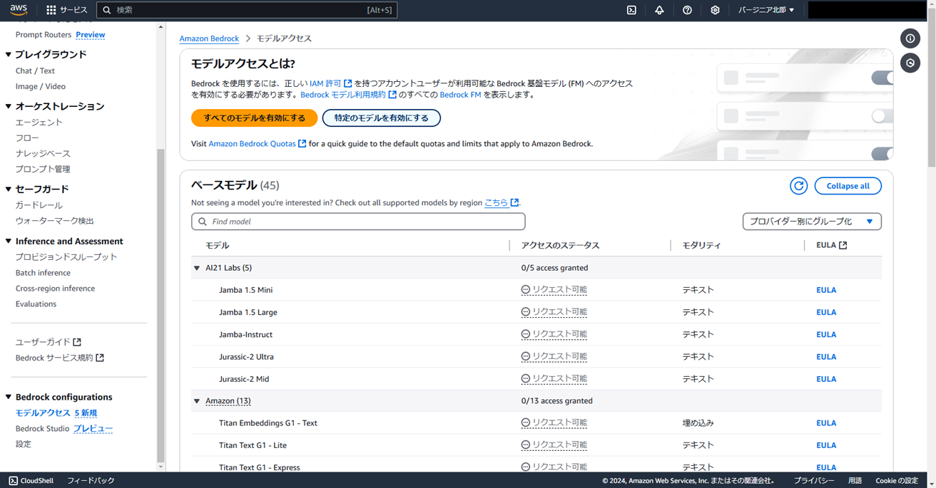The width and height of the screenshot is (936, 488).
Task: Refresh the base models list
Action: 798,186
